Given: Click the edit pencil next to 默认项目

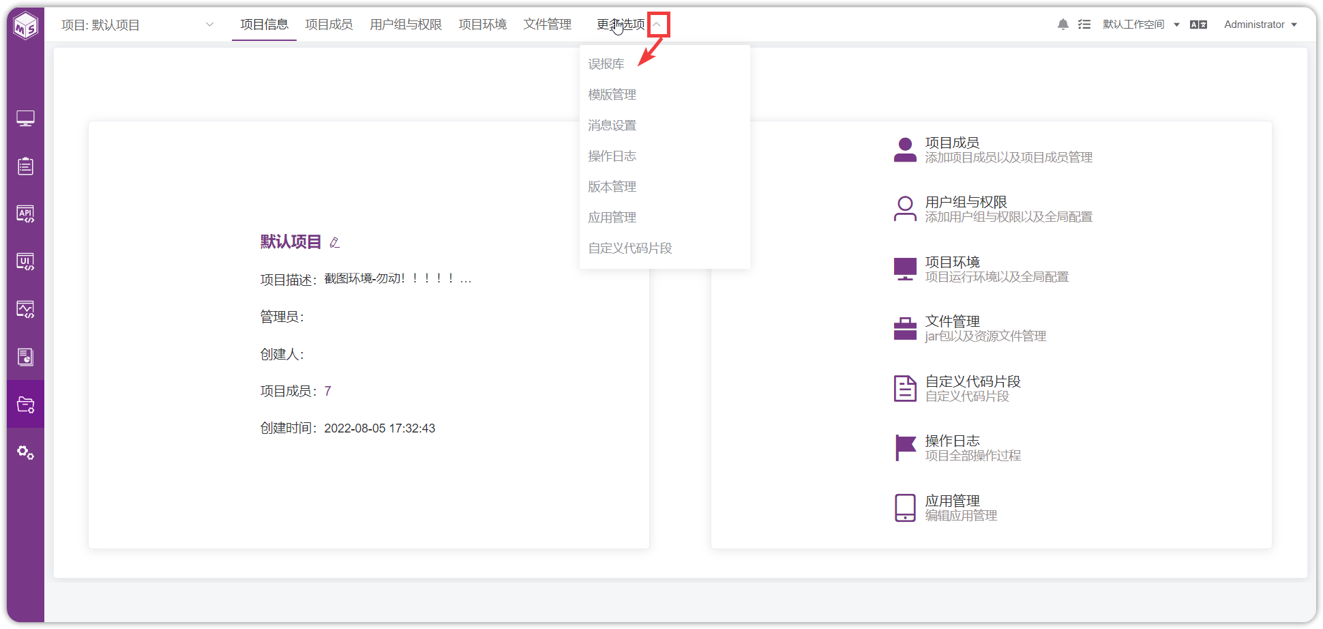Looking at the screenshot, I should point(334,242).
